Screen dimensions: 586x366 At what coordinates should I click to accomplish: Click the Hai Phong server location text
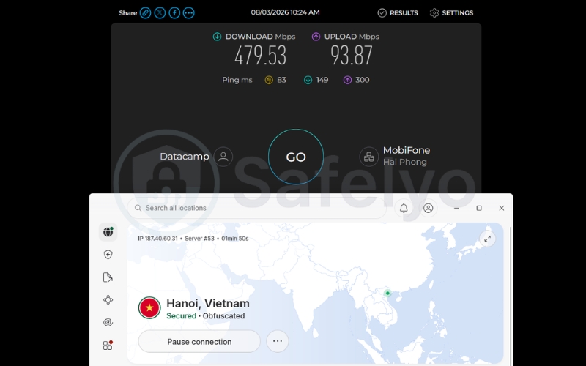coord(405,162)
